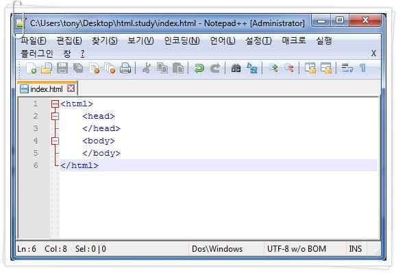Select the index.html document tab
Viewport: 396px width, 273px height.
[47, 88]
